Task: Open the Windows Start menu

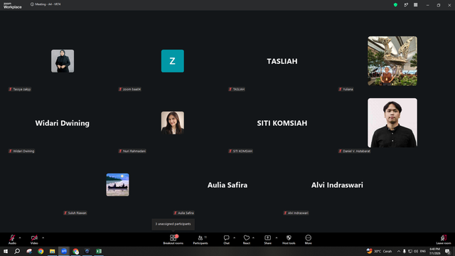Action: coord(6,251)
